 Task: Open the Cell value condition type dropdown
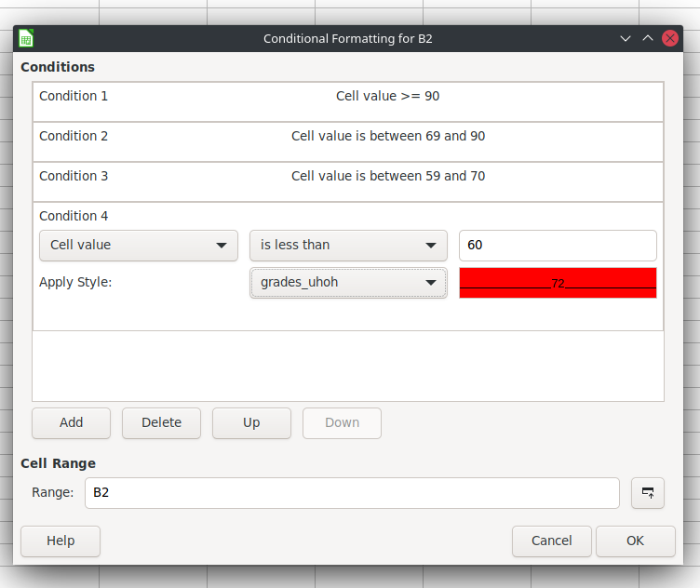tap(139, 246)
